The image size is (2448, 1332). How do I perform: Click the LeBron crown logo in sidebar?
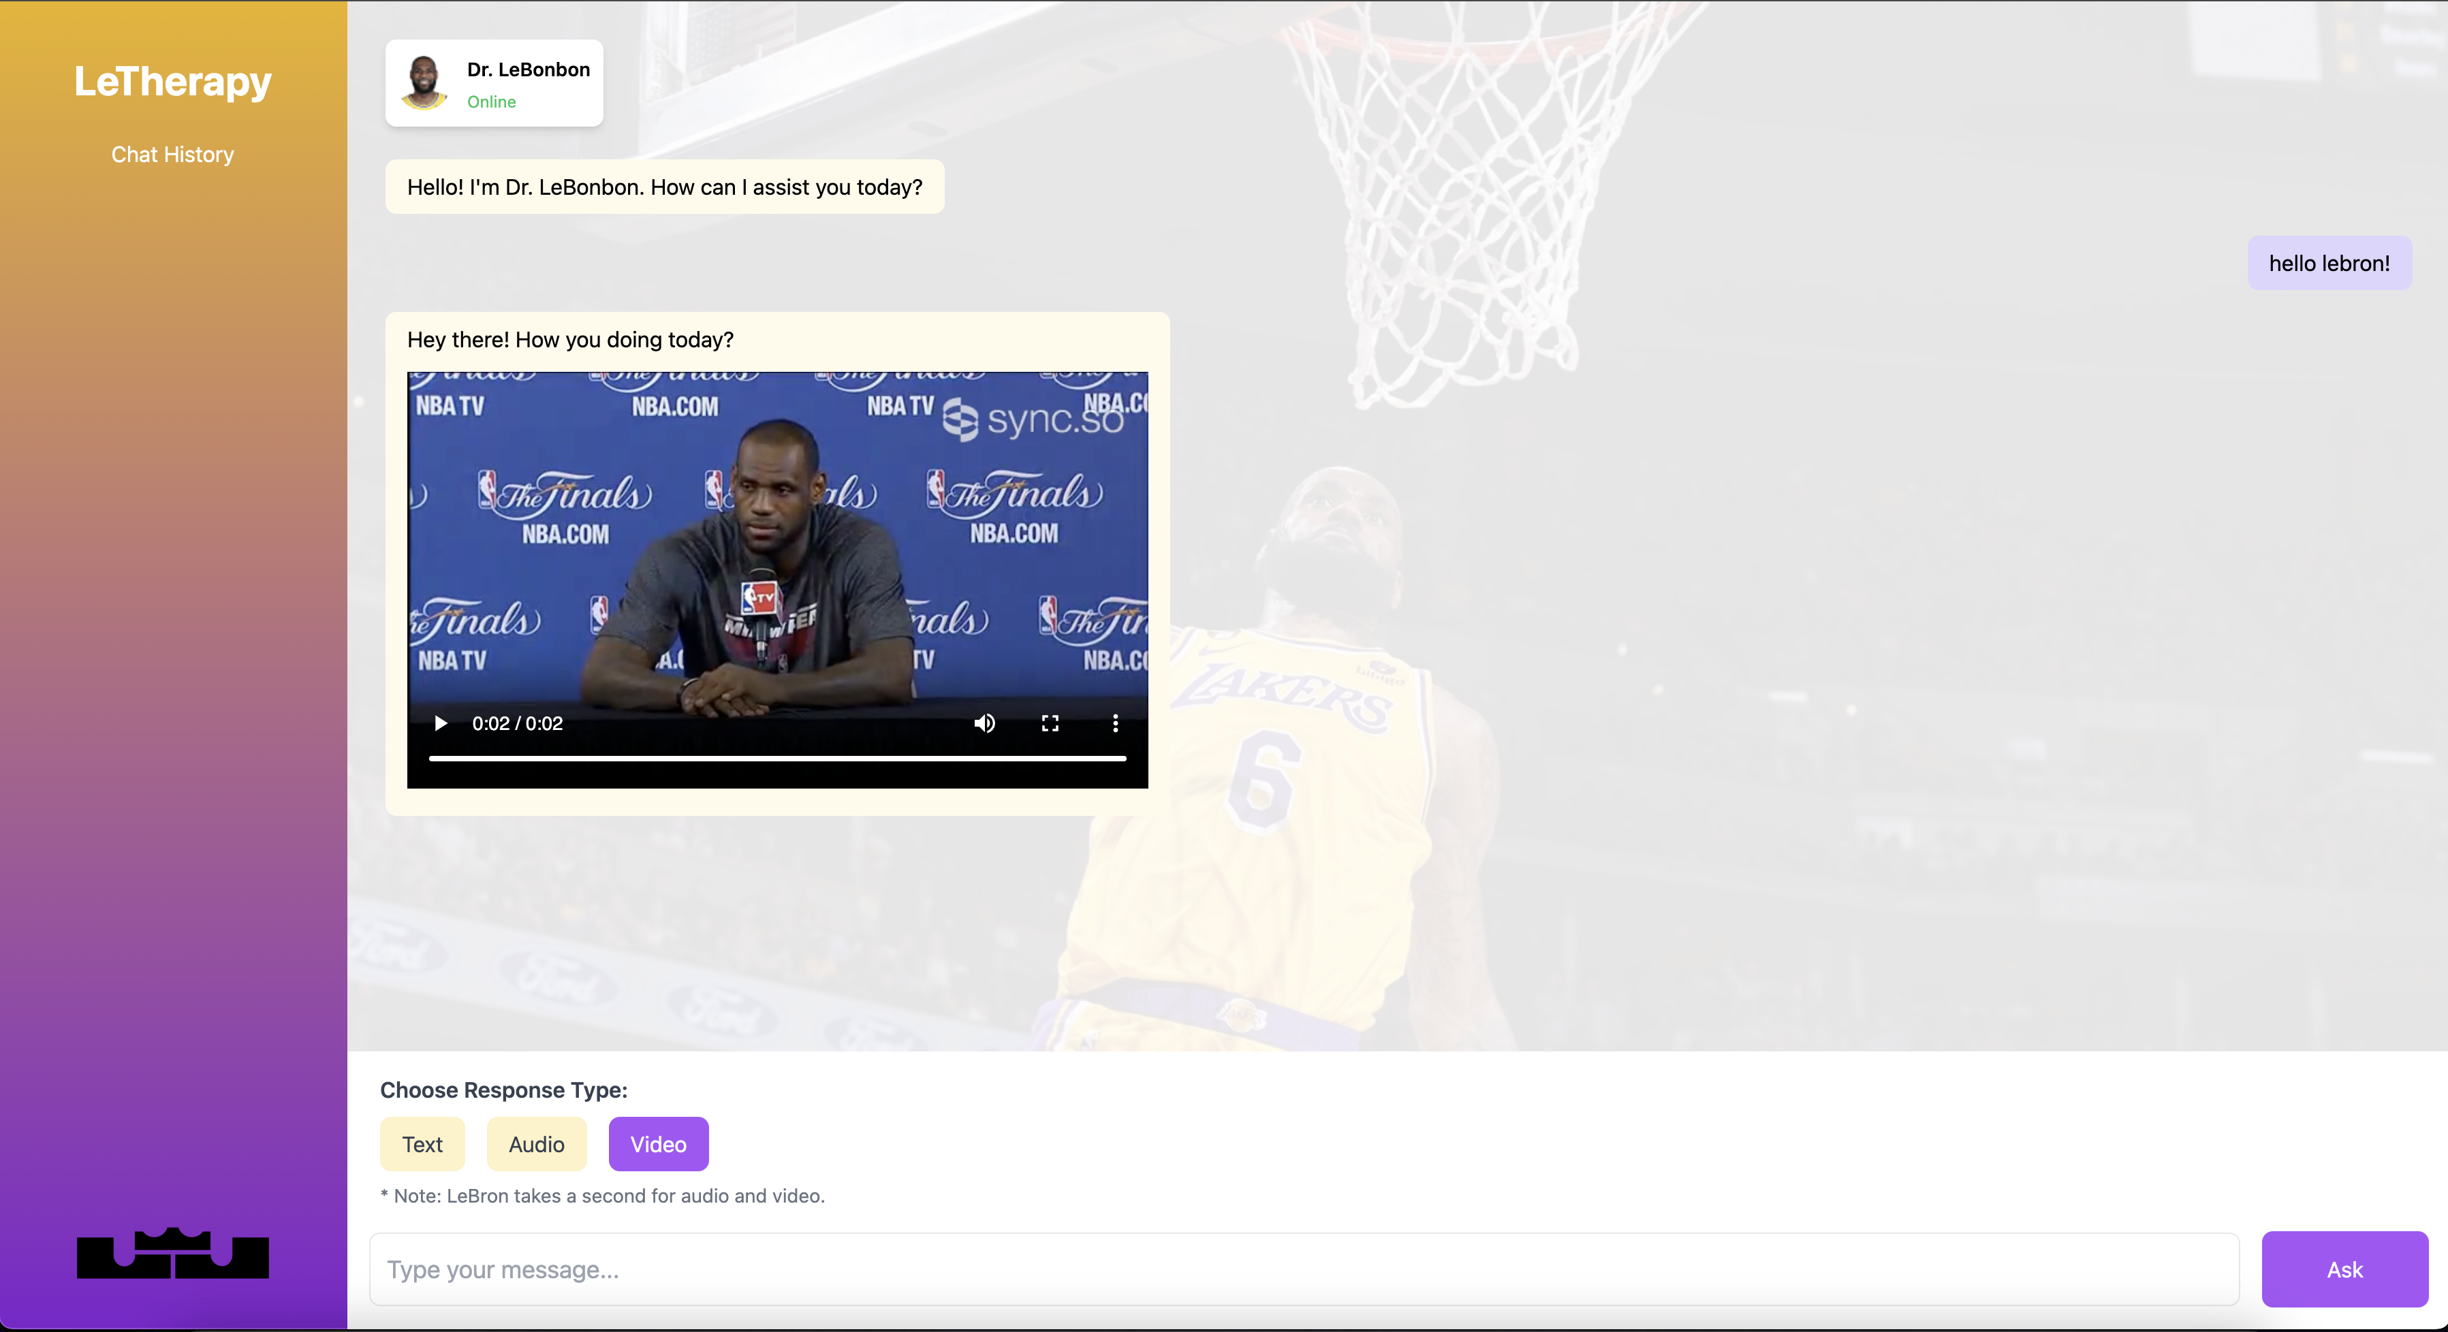[173, 1253]
